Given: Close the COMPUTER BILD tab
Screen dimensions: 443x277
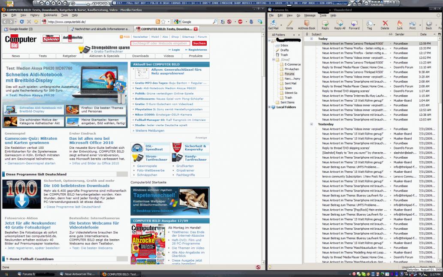Looking at the screenshot, I should (x=196, y=29).
